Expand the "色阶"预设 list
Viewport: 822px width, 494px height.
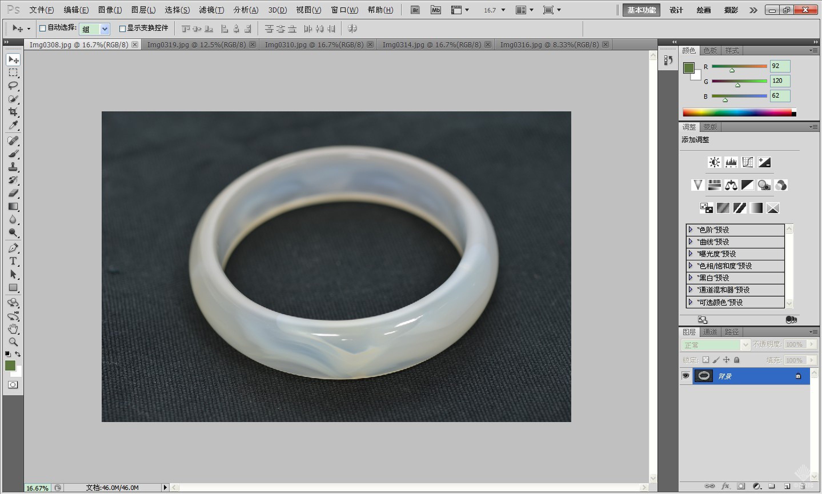pyautogui.click(x=691, y=230)
